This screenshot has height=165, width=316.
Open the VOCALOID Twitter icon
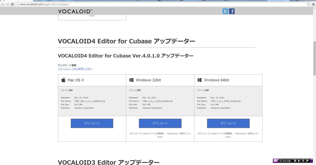[225, 11]
